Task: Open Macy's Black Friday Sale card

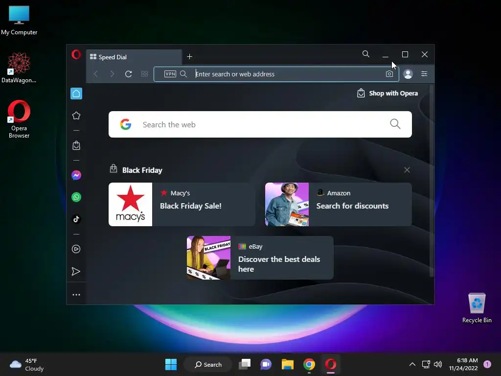Action: click(182, 204)
